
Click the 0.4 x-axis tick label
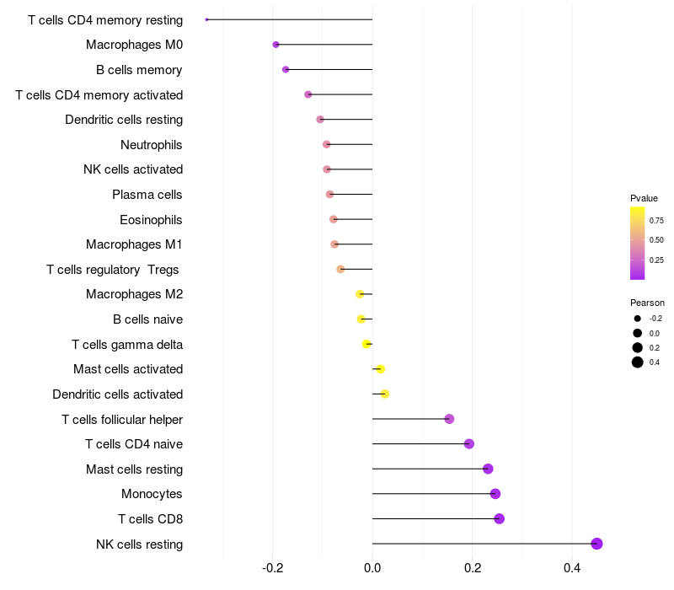tap(572, 568)
